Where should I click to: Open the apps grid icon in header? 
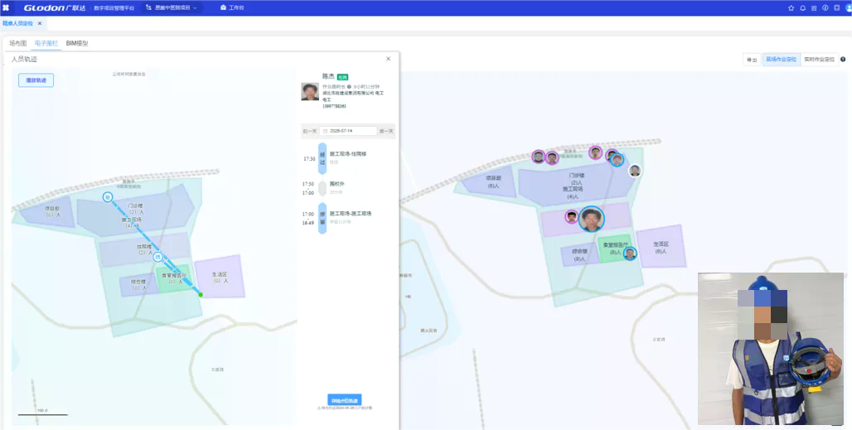(x=814, y=8)
